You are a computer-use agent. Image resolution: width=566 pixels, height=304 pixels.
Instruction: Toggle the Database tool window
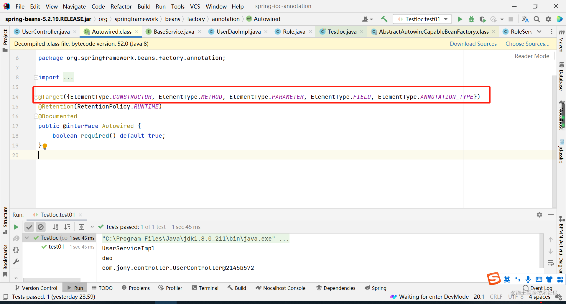point(562,76)
